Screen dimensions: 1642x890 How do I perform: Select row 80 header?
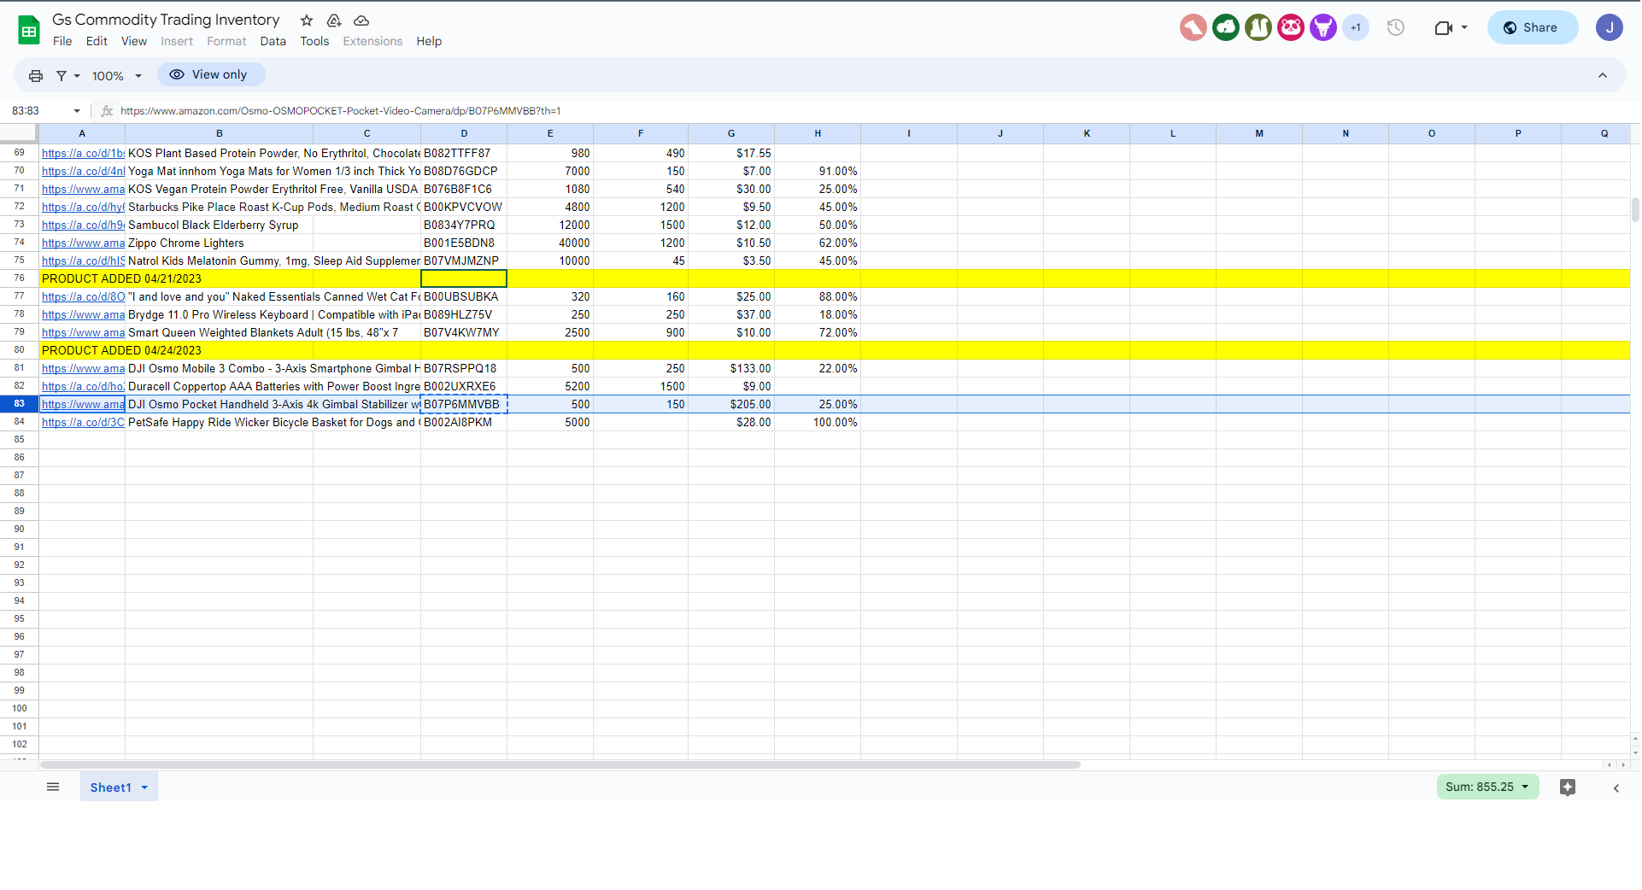20,351
